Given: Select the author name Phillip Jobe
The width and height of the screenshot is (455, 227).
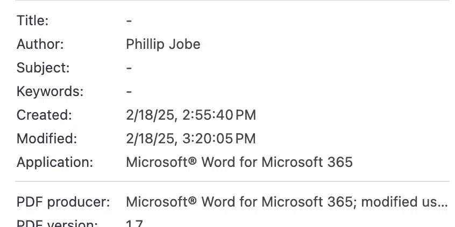Looking at the screenshot, I should [163, 45].
